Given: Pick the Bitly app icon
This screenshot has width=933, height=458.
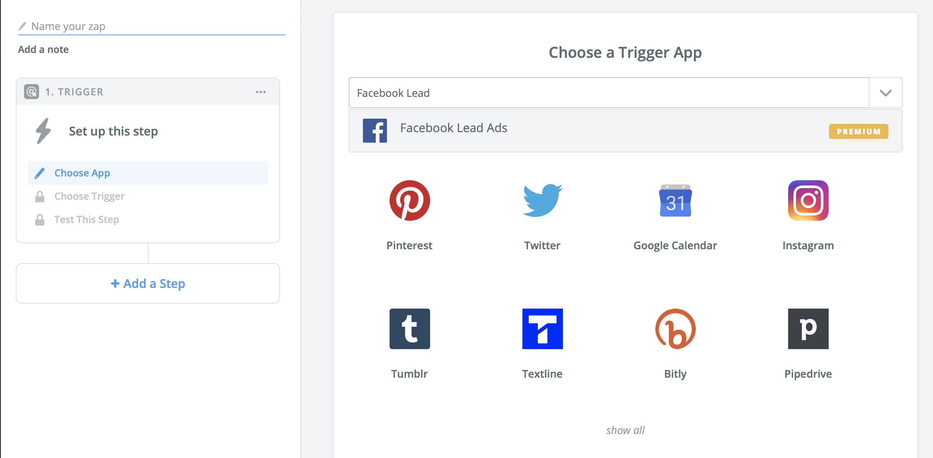Looking at the screenshot, I should pyautogui.click(x=675, y=329).
